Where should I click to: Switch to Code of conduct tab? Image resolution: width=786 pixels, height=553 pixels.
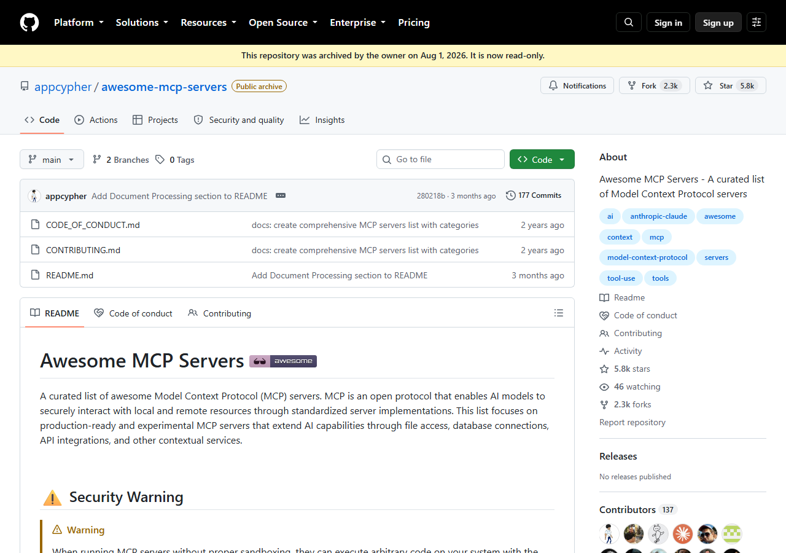click(133, 313)
